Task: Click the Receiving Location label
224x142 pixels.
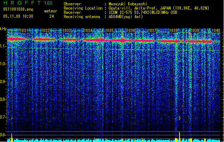Action: pos(83,8)
